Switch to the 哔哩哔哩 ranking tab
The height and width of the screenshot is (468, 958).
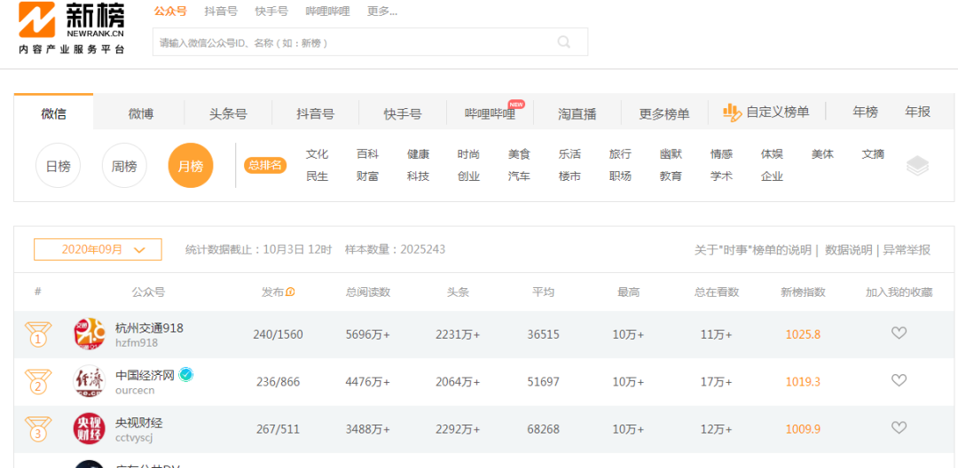pyautogui.click(x=490, y=113)
